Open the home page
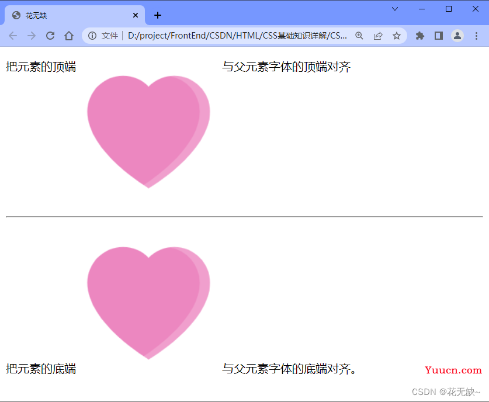 coord(69,36)
